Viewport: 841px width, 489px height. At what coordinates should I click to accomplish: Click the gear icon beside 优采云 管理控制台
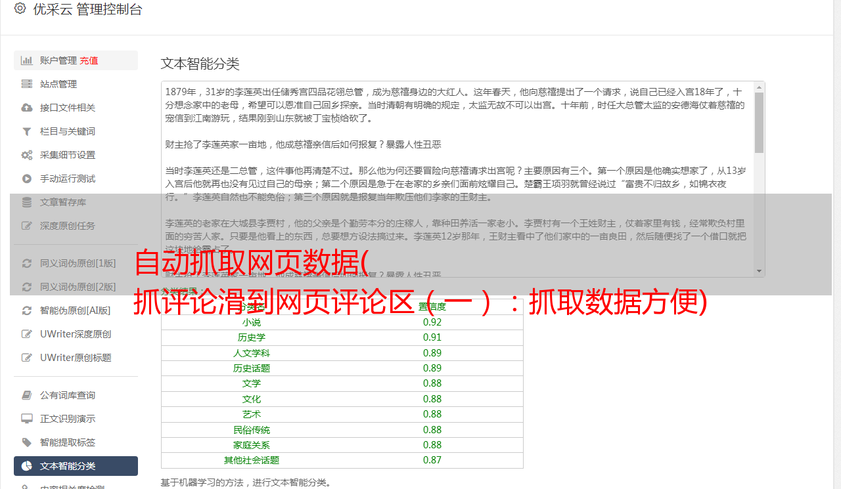pyautogui.click(x=20, y=9)
